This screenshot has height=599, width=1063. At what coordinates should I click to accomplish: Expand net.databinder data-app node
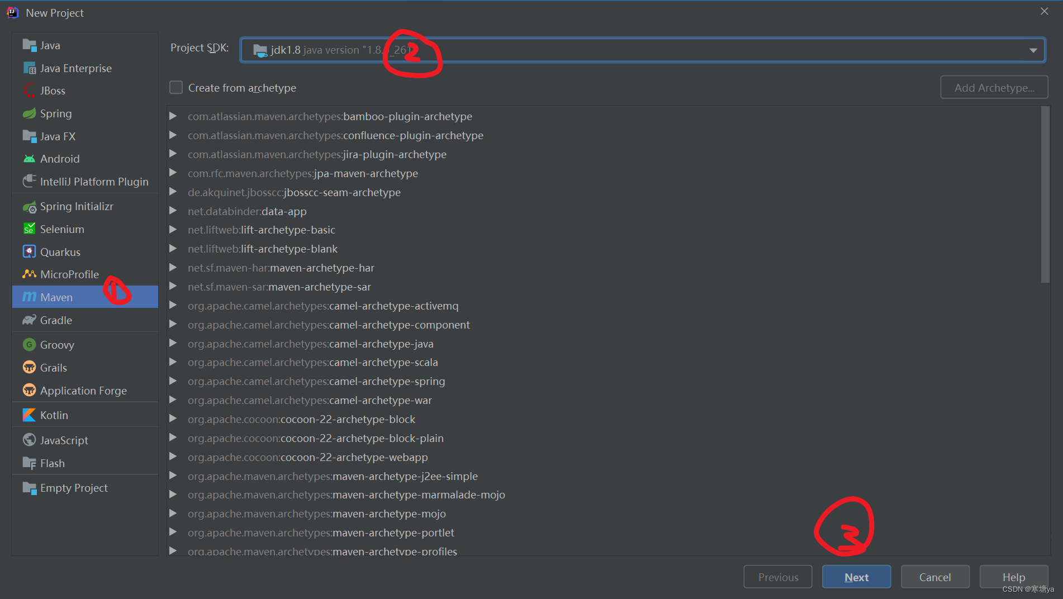point(173,211)
